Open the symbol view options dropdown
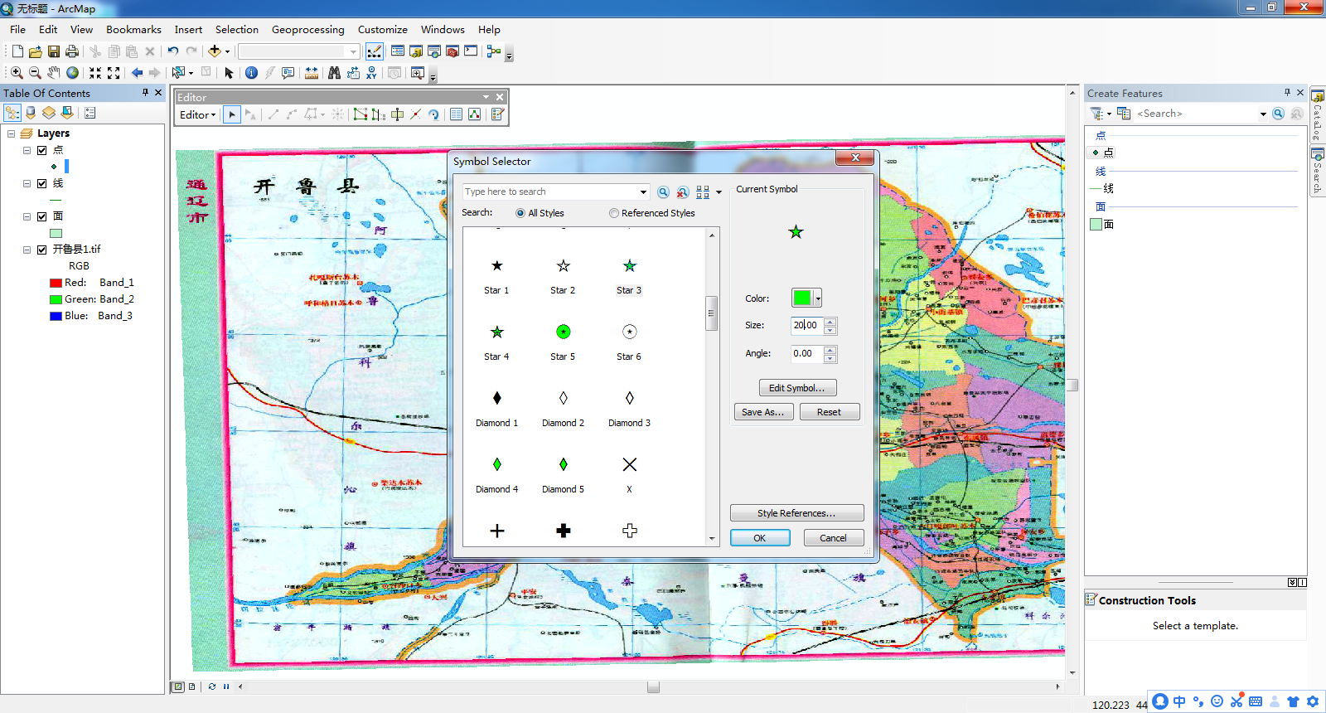Image resolution: width=1326 pixels, height=713 pixels. [719, 192]
